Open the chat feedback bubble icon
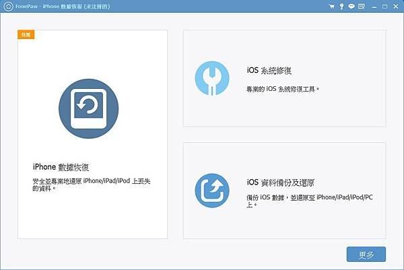 351,7
